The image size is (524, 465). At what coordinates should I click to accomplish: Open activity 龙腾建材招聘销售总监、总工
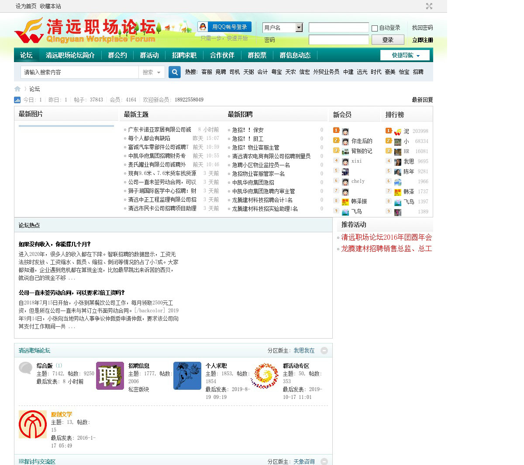[386, 248]
